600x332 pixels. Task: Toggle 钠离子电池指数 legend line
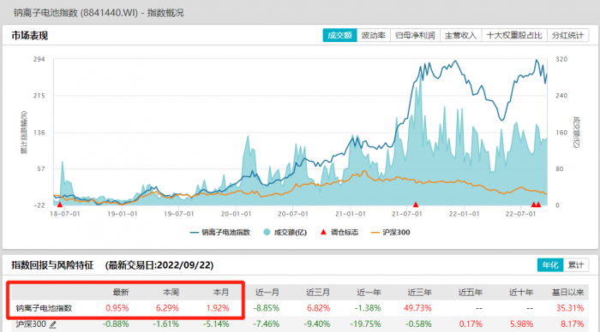[194, 232]
